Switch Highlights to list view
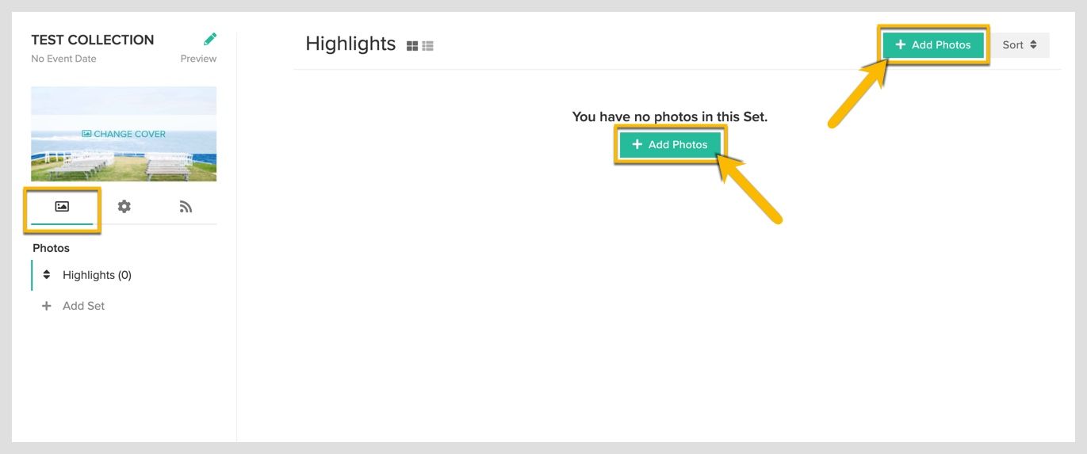This screenshot has height=454, width=1087. coord(428,46)
